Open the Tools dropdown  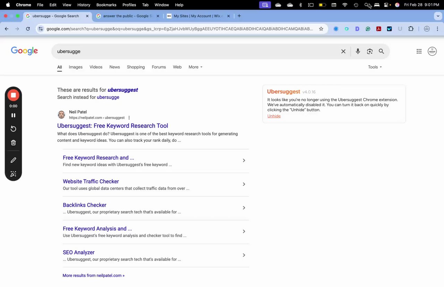coord(375,67)
